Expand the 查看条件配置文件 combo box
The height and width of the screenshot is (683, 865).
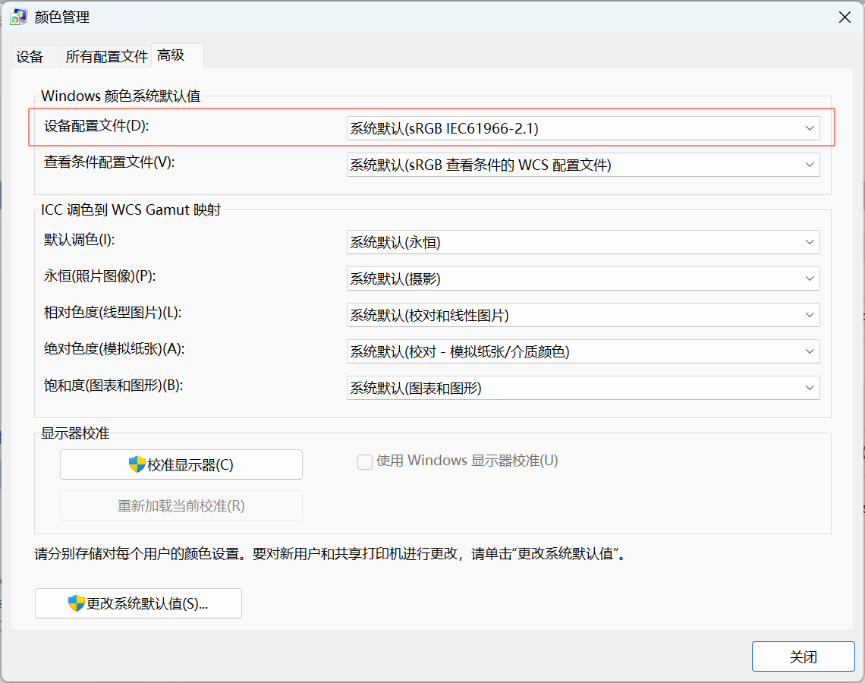point(583,165)
